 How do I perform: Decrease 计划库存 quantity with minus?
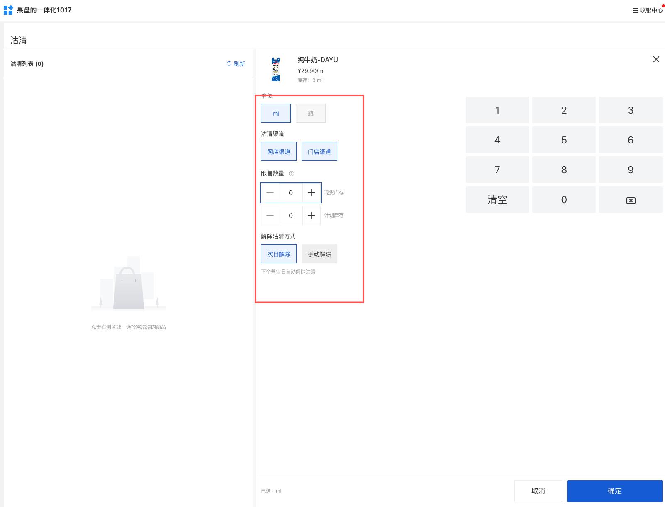click(270, 216)
